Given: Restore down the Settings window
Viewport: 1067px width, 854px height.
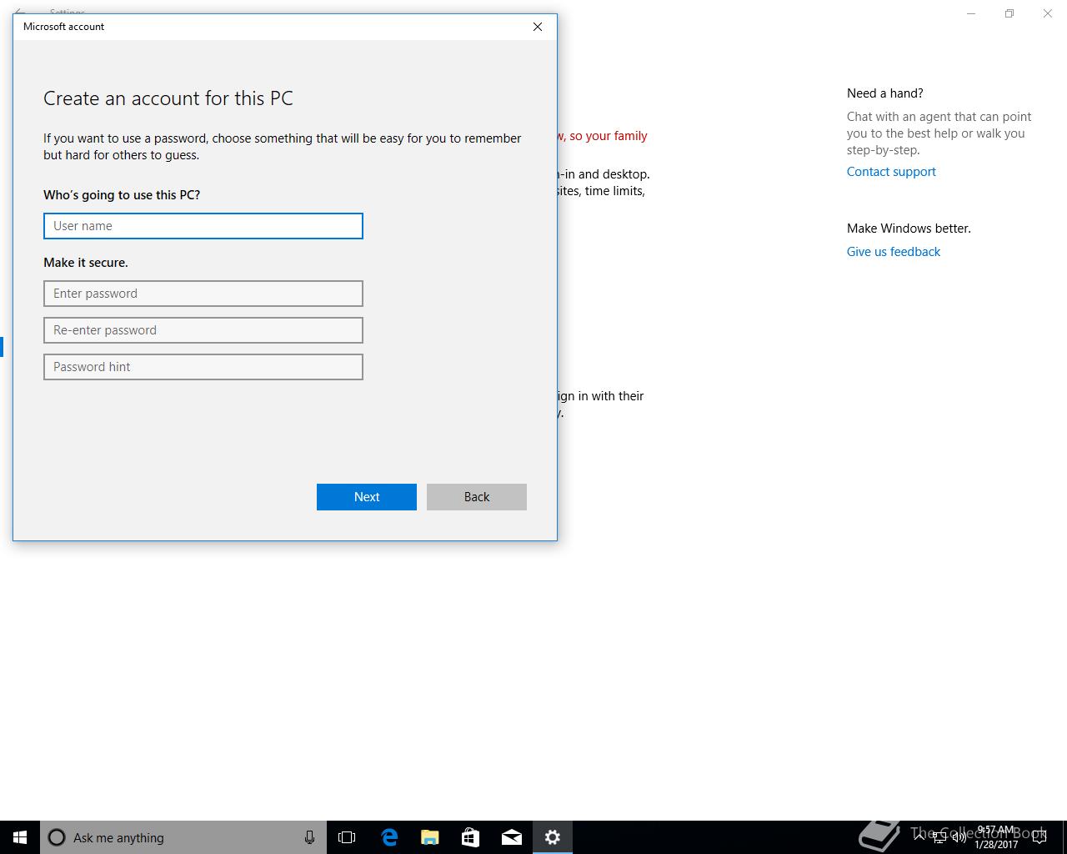Looking at the screenshot, I should click(x=1009, y=13).
